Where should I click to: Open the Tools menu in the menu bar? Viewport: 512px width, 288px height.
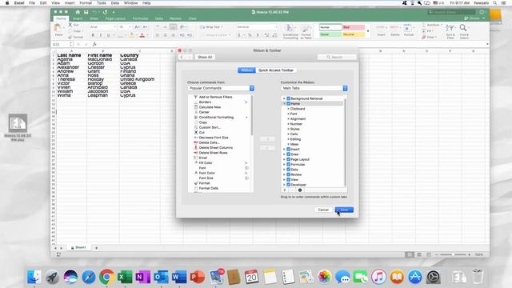102,3
